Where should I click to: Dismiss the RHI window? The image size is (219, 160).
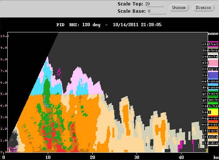pos(203,8)
